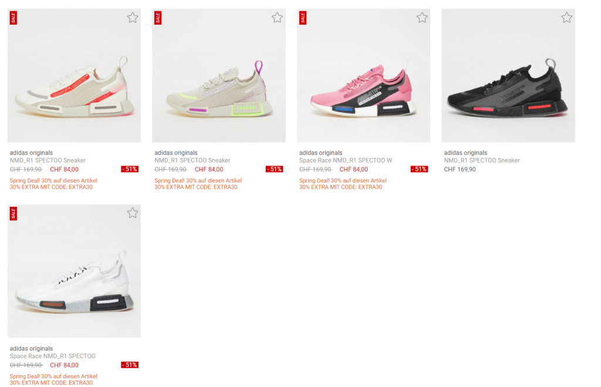View the pink Space Race NMD_R1 photo
601x387 pixels.
coord(363,76)
